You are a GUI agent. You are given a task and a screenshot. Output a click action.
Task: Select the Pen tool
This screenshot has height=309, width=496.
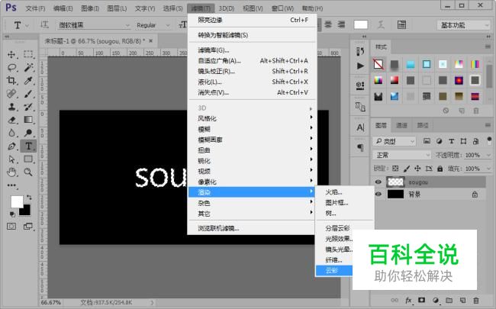tap(11, 146)
